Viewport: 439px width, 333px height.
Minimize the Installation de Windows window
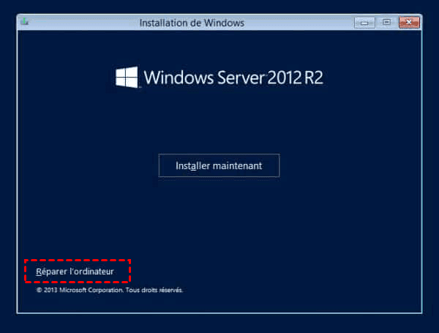point(364,23)
